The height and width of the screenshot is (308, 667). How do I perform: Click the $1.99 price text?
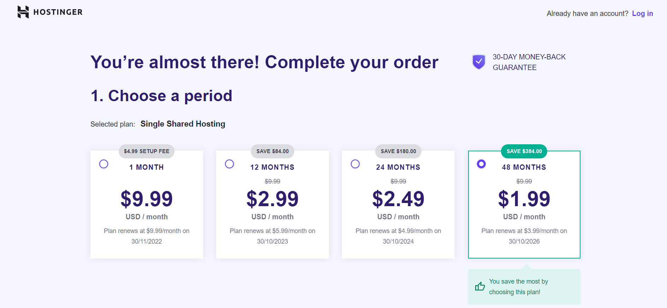(x=524, y=199)
